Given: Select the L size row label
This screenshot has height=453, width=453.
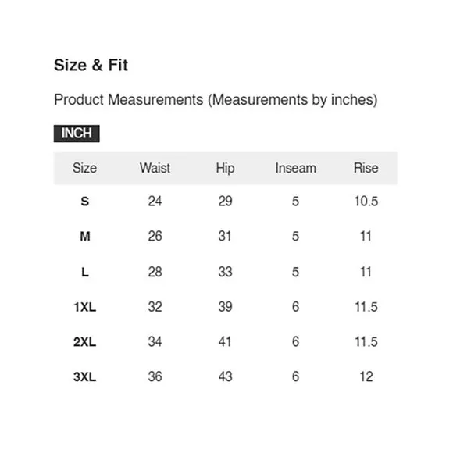Looking at the screenshot, I should (x=85, y=272).
